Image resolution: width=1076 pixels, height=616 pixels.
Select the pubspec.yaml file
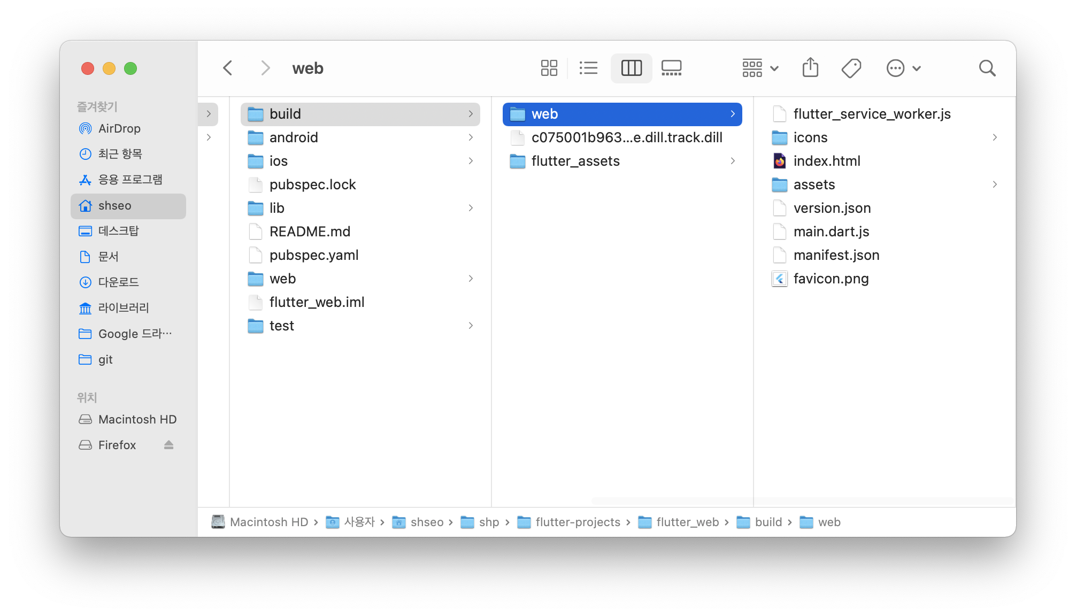coord(314,255)
